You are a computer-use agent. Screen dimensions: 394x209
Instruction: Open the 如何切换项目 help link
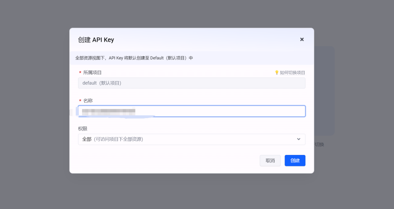coord(292,73)
